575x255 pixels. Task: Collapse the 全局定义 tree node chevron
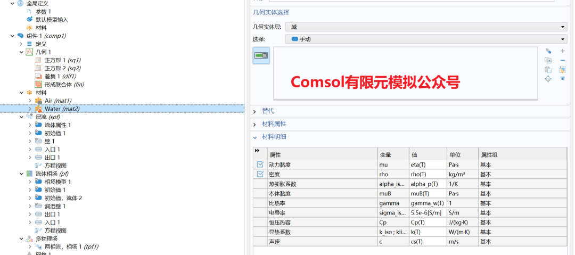[x=12, y=3]
